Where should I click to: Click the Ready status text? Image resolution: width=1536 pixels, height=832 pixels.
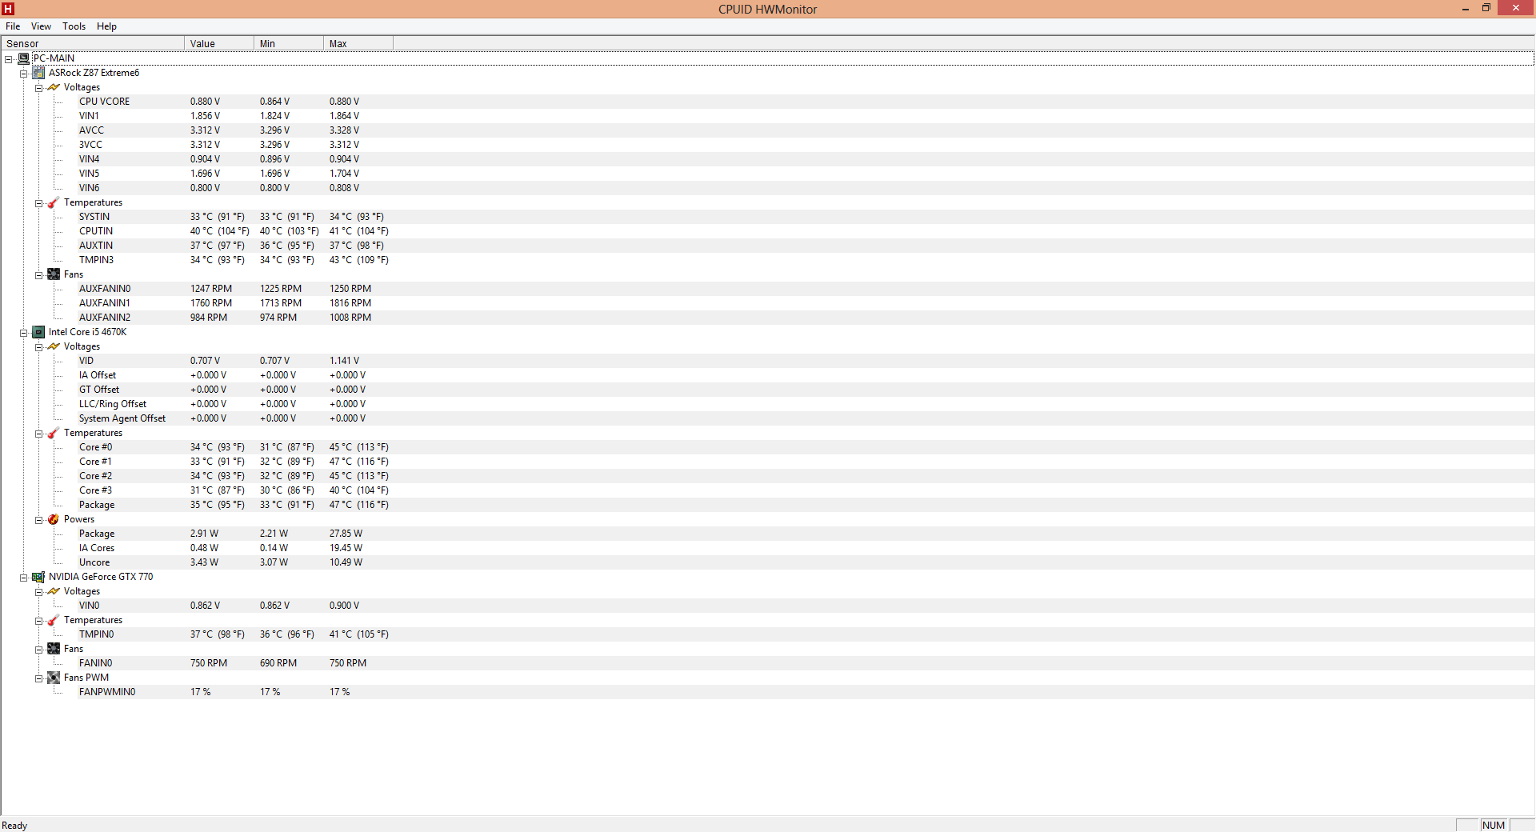tap(14, 826)
